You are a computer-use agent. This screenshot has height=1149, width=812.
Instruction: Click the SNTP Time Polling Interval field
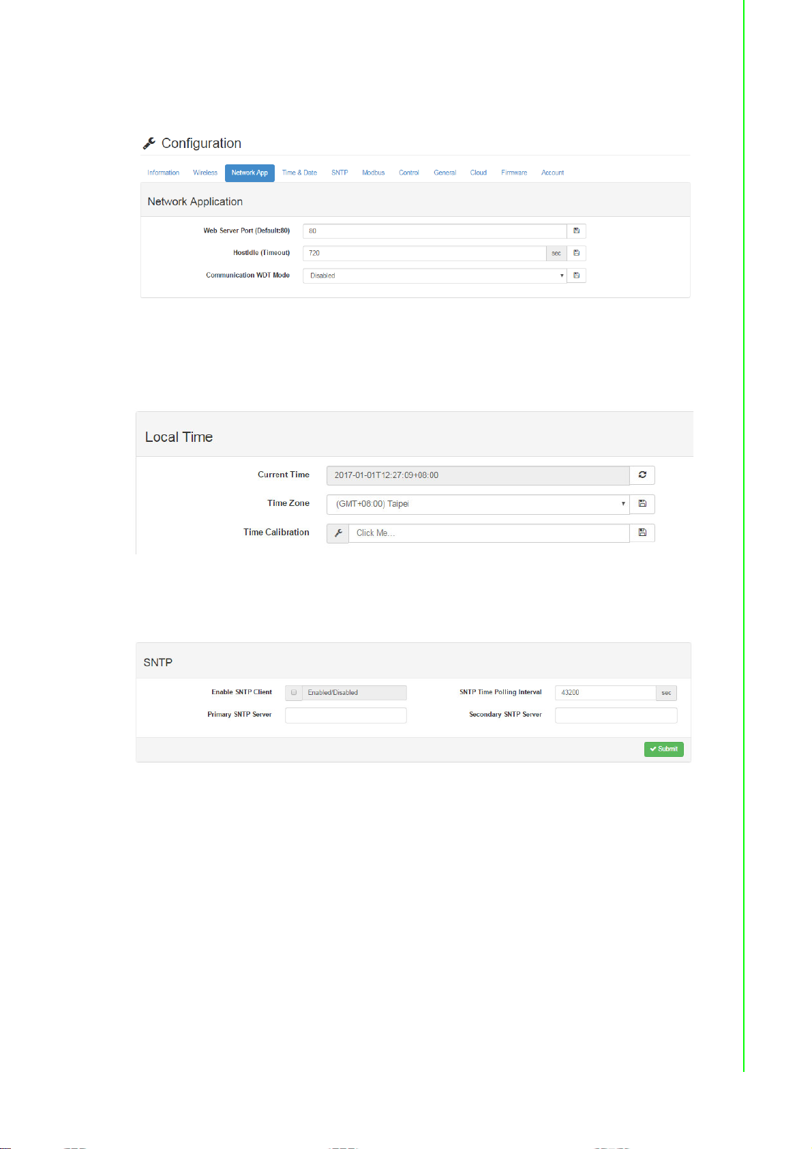pos(605,693)
